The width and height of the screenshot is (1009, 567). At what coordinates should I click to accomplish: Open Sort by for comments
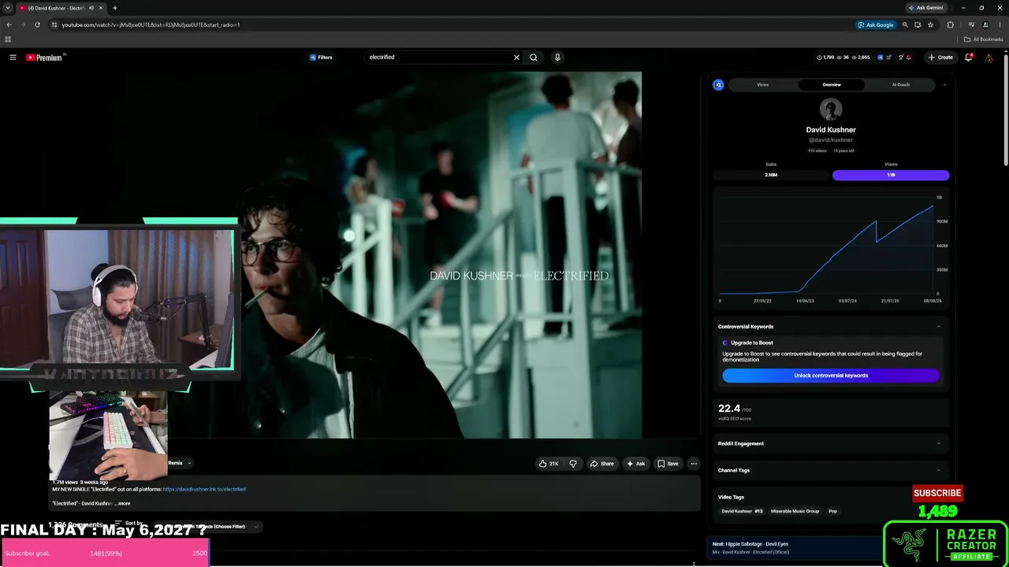[x=128, y=523]
